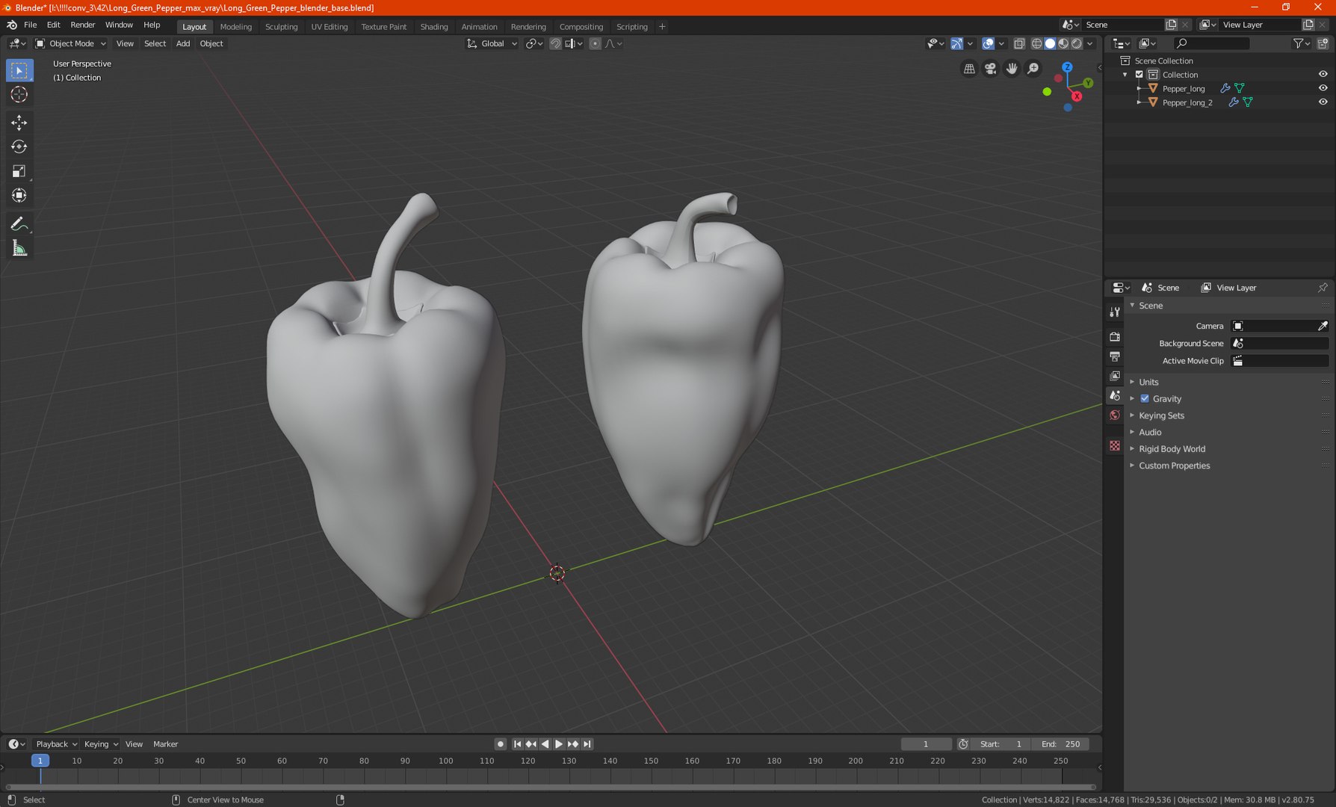Image resolution: width=1336 pixels, height=807 pixels.
Task: Select the Measure tool
Action: point(19,249)
